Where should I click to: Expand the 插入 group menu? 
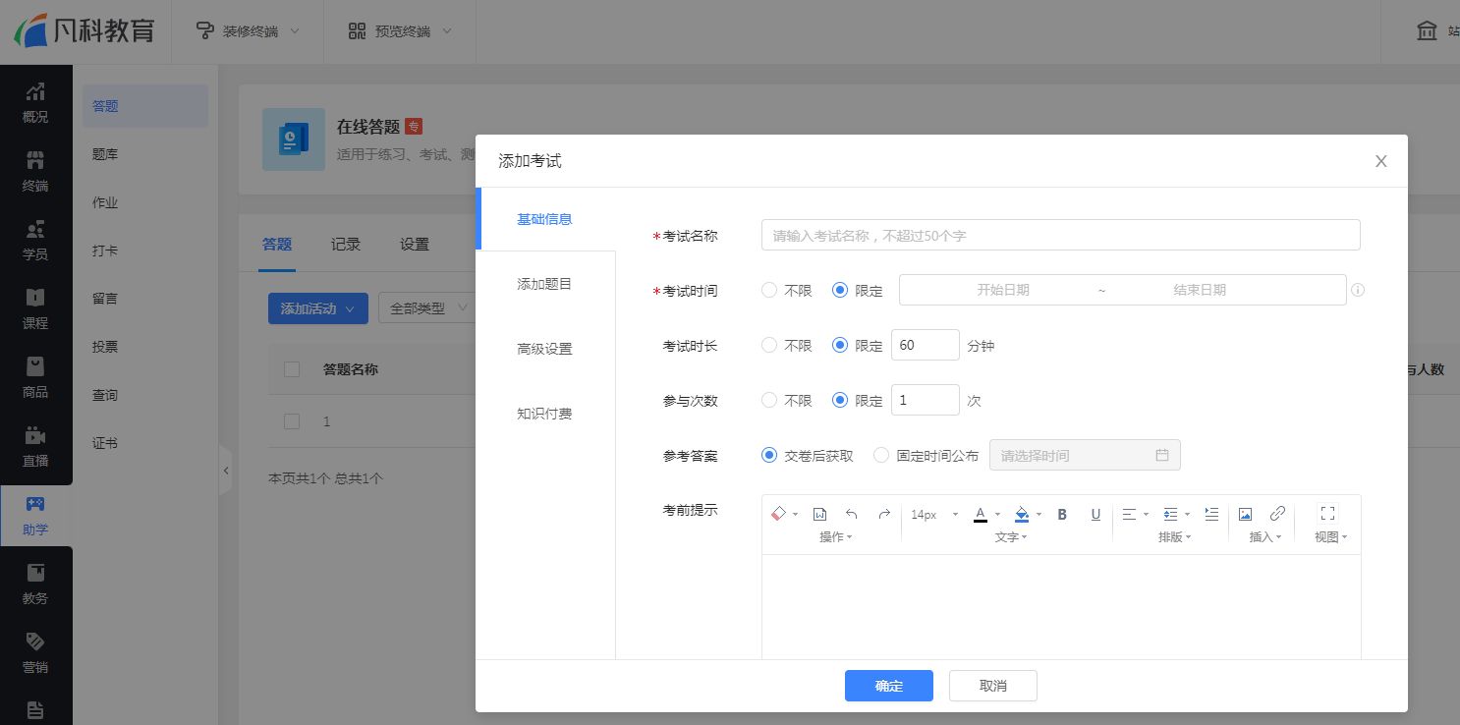tap(1265, 537)
